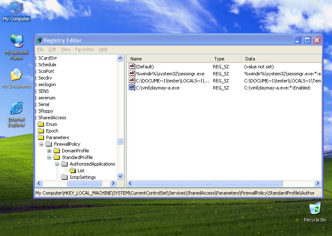This screenshot has height=236, width=332.
Task: Click values pane scroll right arrow
Action: (317, 183)
